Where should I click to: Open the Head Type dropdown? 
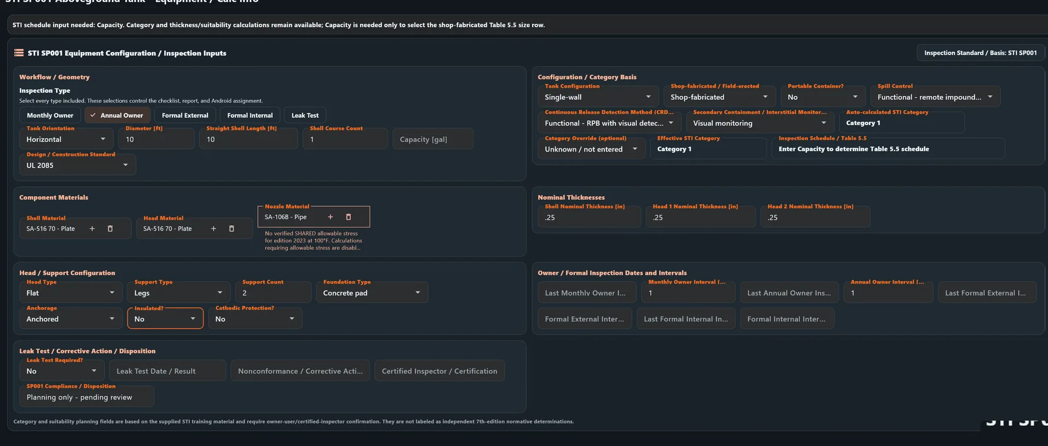[71, 293]
